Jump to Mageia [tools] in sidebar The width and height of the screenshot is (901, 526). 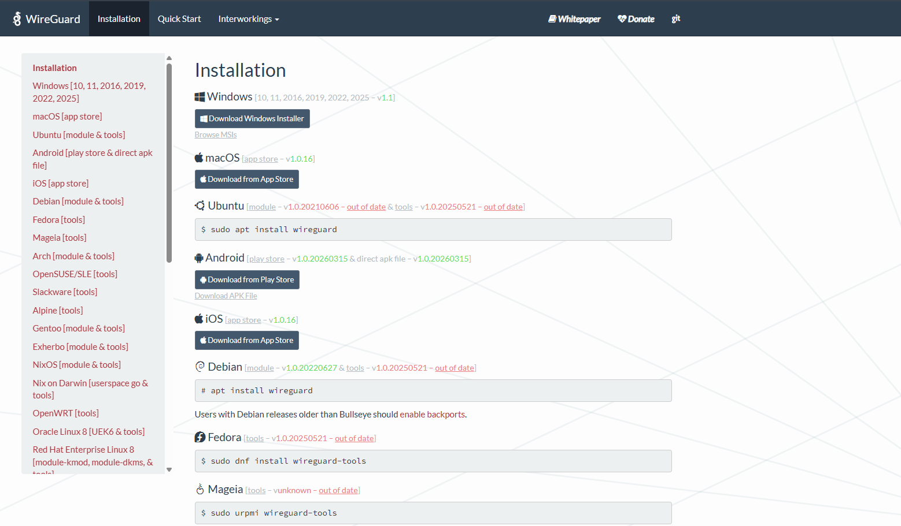[60, 238]
